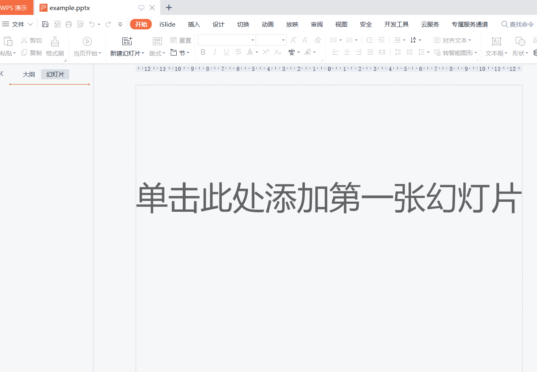Open the numbered list dropdown

356,40
